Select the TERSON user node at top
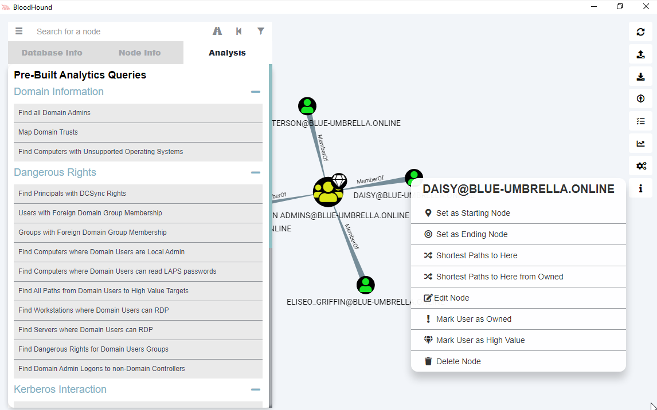This screenshot has height=410, width=657. (307, 107)
